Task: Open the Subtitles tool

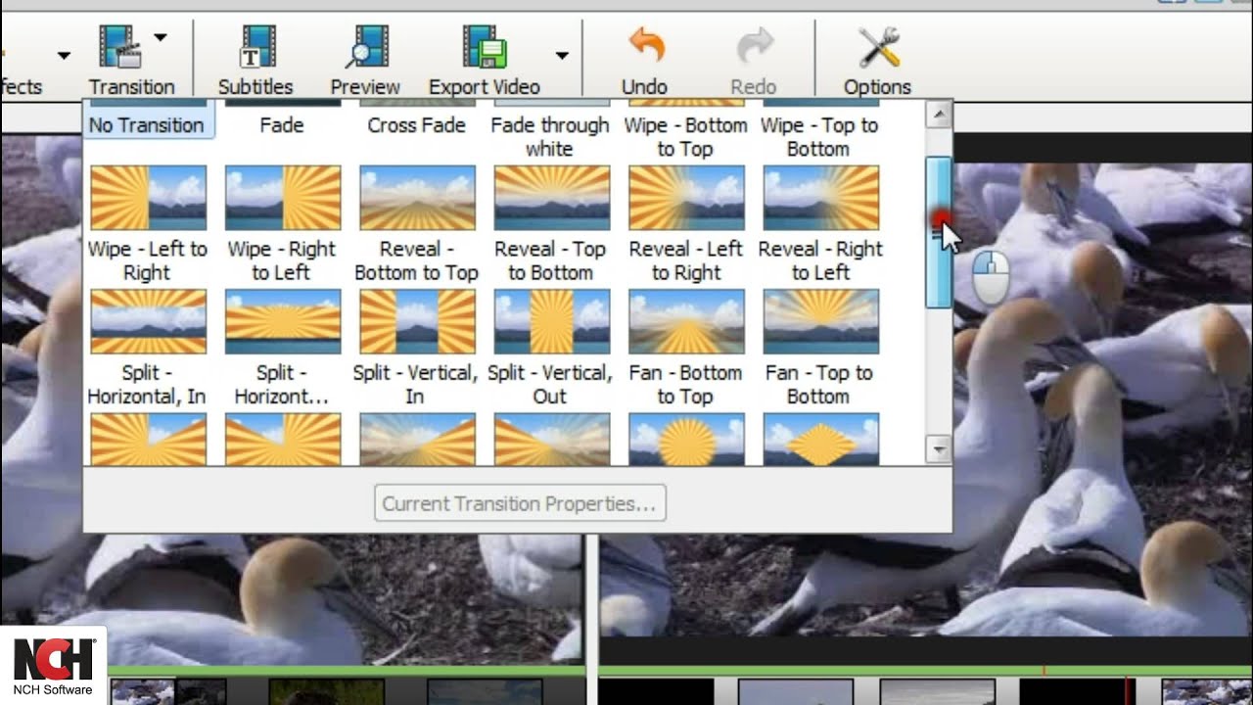Action: point(255,59)
